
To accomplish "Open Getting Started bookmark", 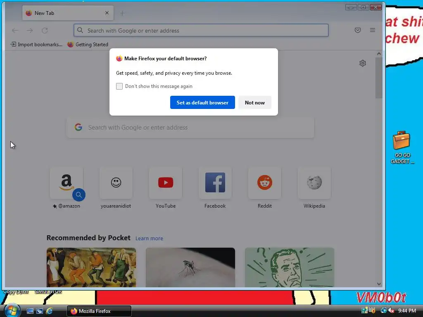I will 88,45.
